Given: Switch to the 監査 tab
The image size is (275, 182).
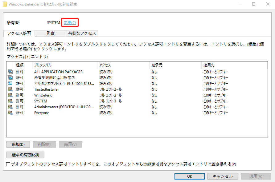Looking at the screenshot, I should (x=51, y=34).
